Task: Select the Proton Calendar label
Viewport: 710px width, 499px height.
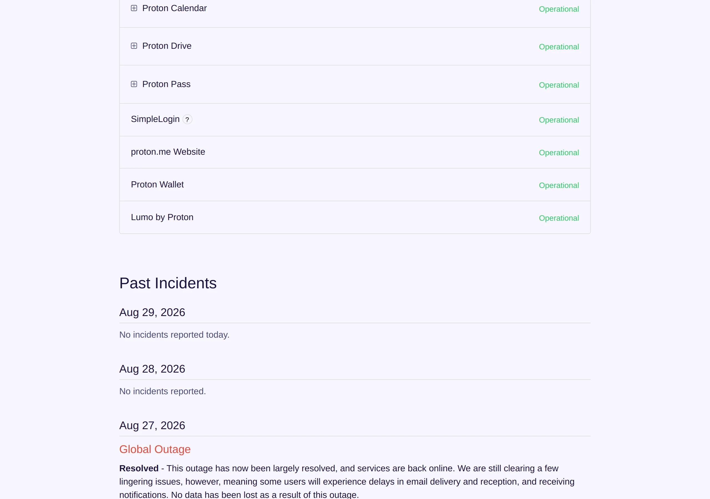Action: [174, 8]
